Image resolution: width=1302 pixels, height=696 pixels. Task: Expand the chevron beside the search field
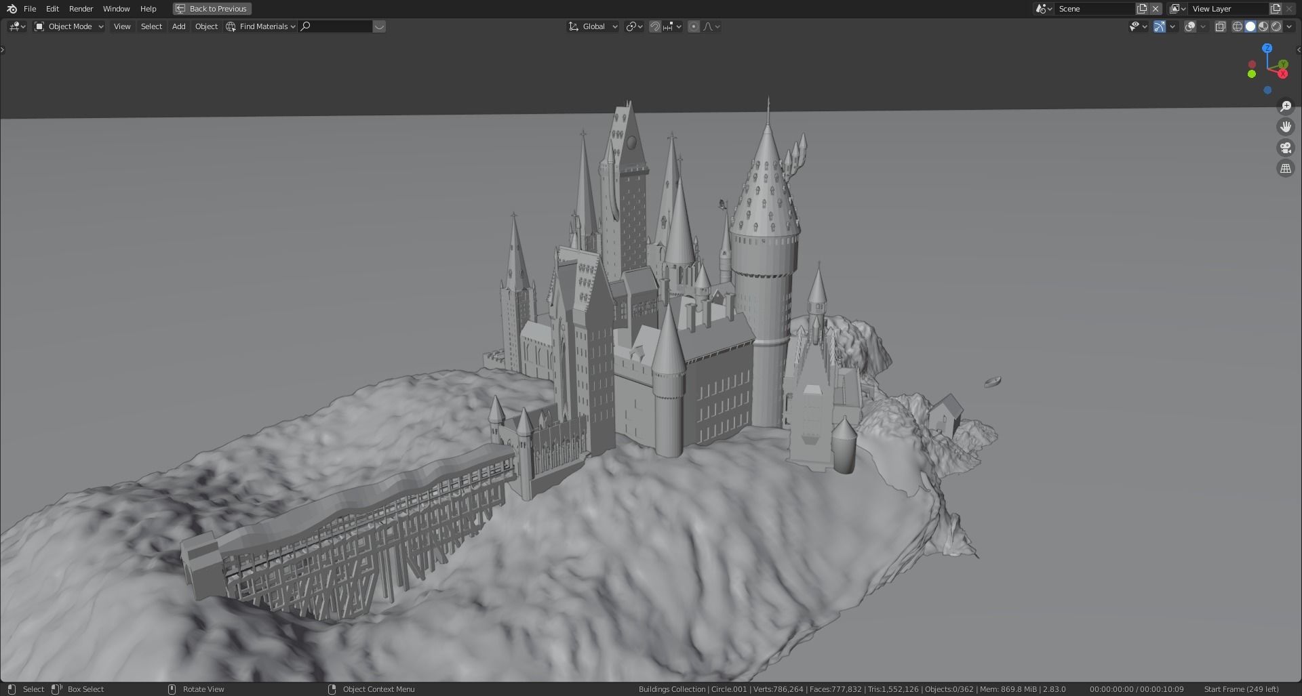tap(379, 26)
